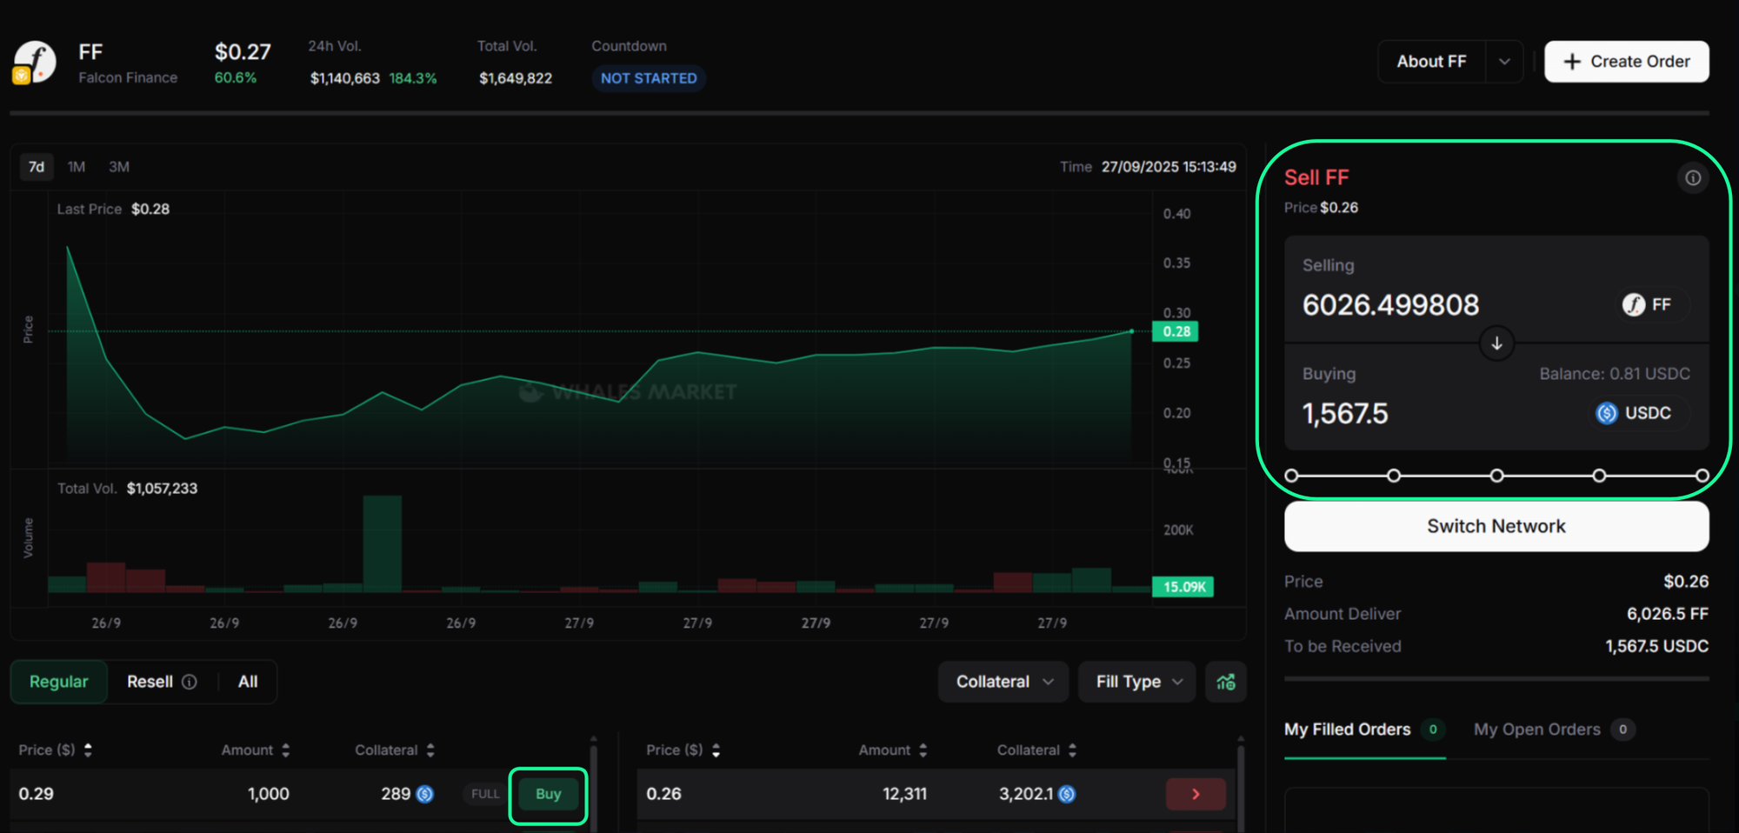Open the Sell FF info icon
Viewport: 1739px width, 833px height.
(1693, 178)
